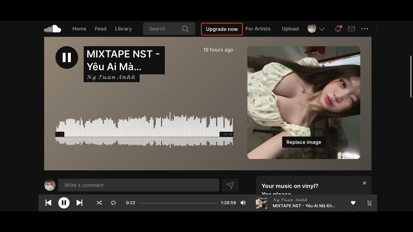Screen dimensions: 413x232
Task: Like the playing track with the heart
Action: [x=353, y=203]
